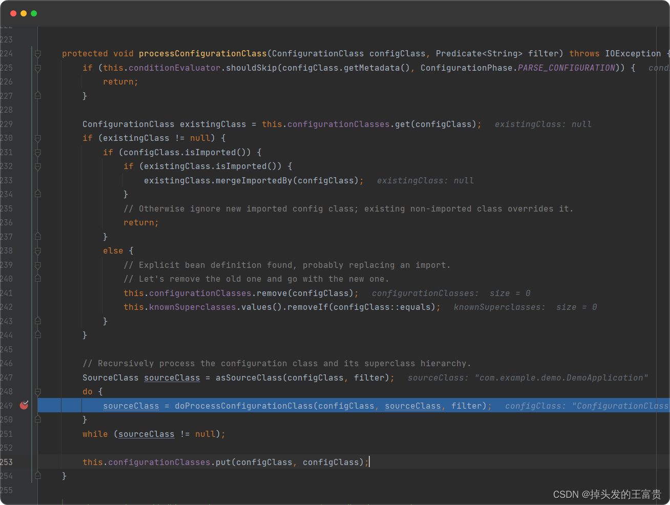Click the doProcessConfigurationClass call on the highlighted line
The image size is (670, 505).
[244, 406]
